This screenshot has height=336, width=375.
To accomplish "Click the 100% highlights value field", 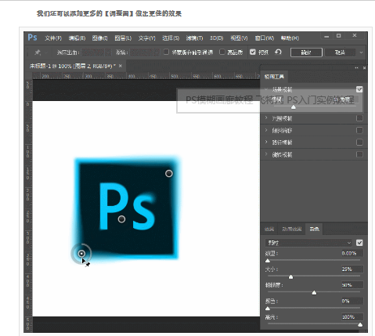I will tap(352, 317).
